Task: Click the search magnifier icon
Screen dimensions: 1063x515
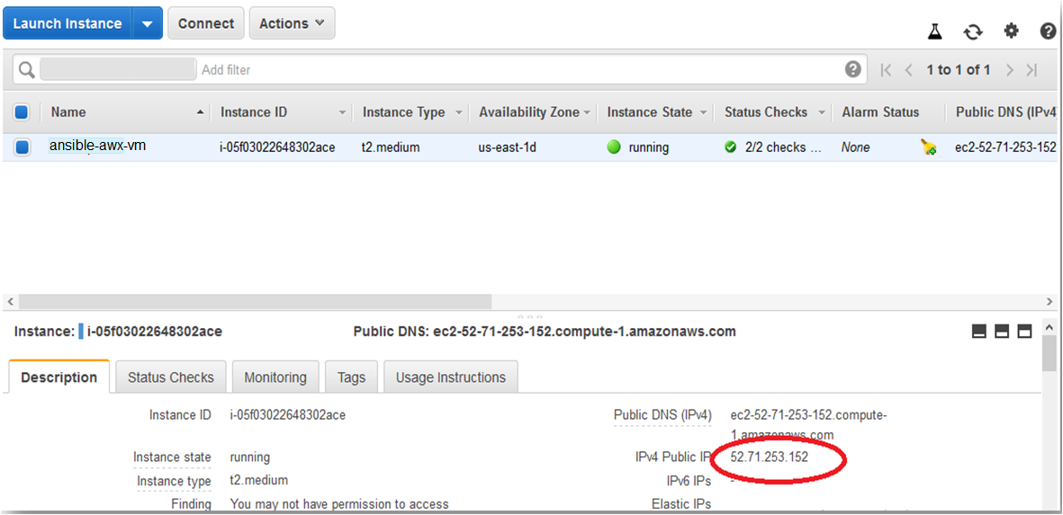Action: [x=26, y=70]
